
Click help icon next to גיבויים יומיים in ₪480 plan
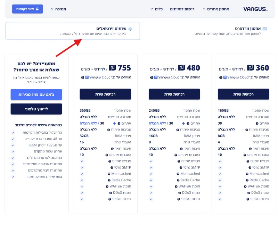179,161
